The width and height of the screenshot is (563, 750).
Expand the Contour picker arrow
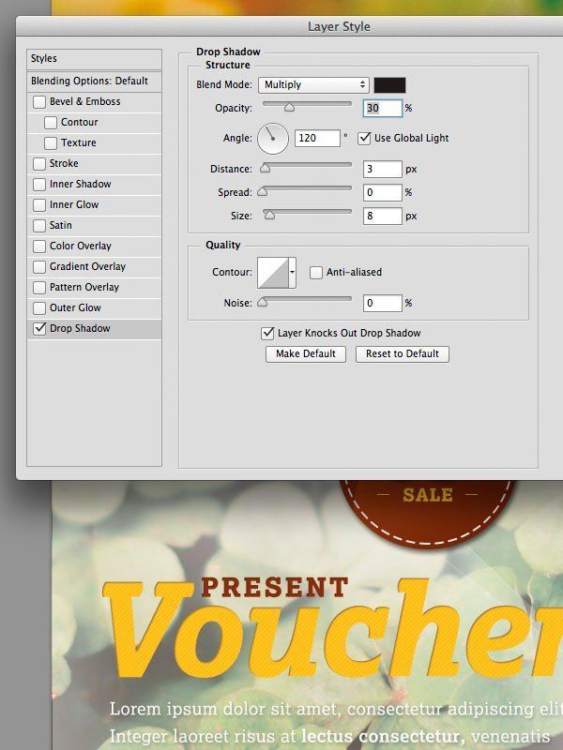coord(292,273)
